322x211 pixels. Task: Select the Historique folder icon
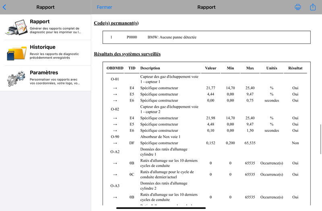17,53
